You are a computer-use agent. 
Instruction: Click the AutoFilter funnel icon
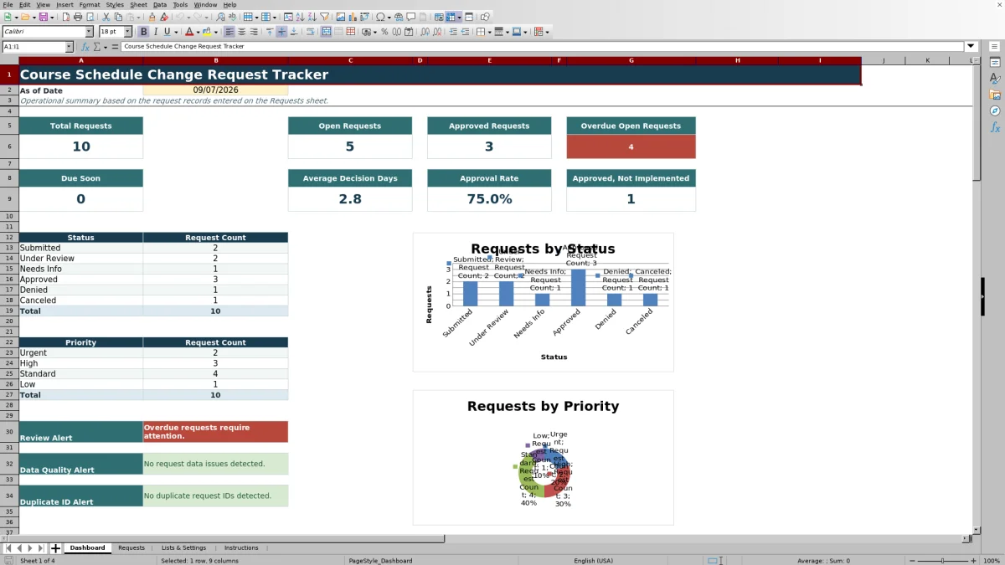[324, 17]
